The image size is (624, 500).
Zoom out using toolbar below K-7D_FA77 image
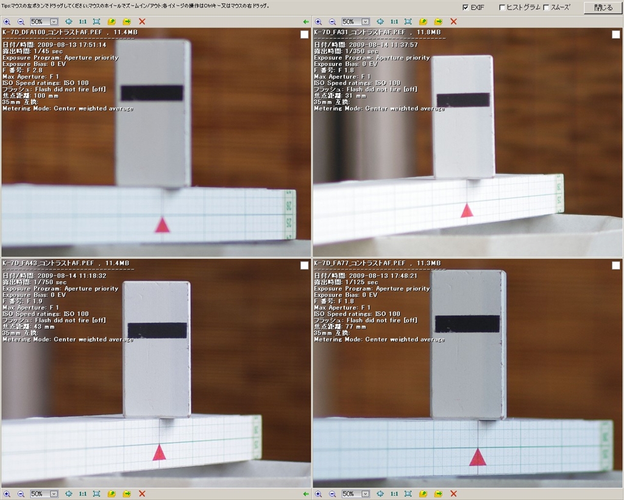click(x=332, y=494)
